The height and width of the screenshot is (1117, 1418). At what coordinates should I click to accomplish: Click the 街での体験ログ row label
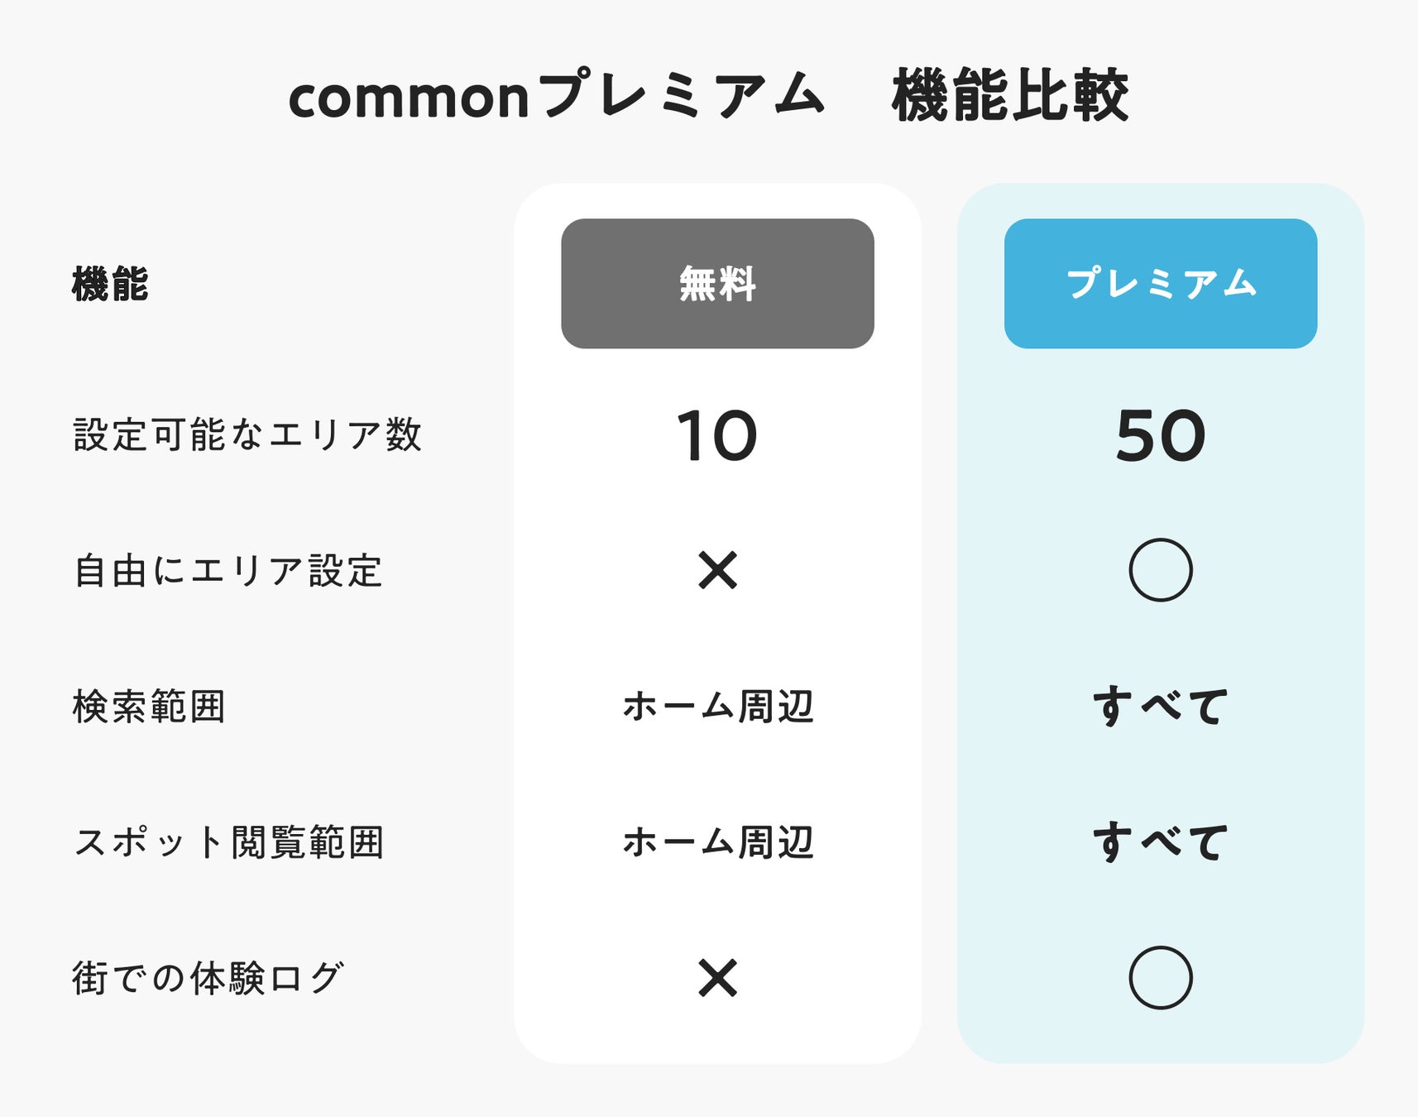208,978
